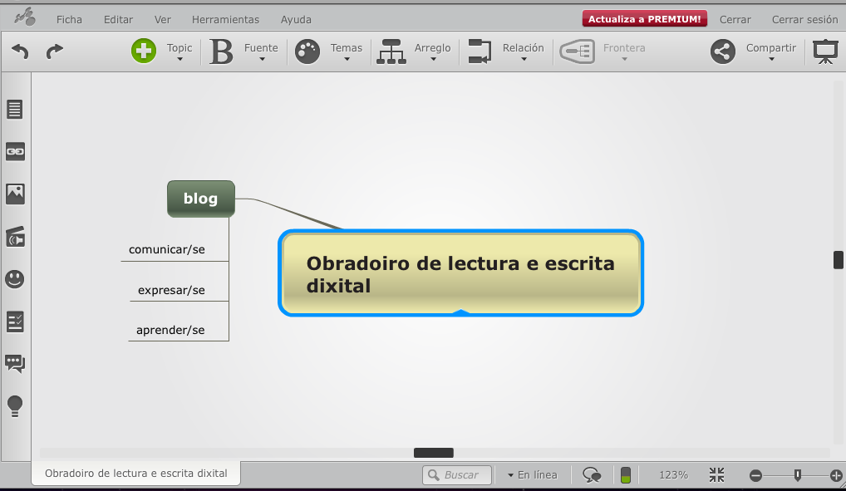The width and height of the screenshot is (846, 491).
Task: Click fit-map-to-screen icon in status bar
Action: [x=717, y=475]
